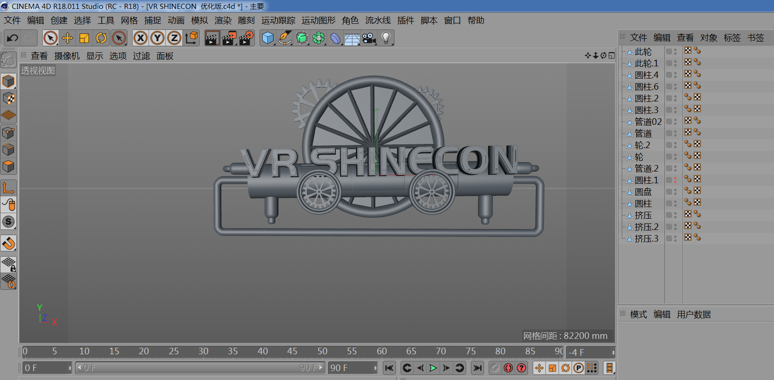774x380 pixels.
Task: Go to start of animation
Action: pos(389,368)
